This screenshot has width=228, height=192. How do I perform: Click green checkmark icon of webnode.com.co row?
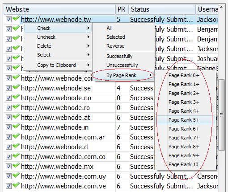coord(16,155)
